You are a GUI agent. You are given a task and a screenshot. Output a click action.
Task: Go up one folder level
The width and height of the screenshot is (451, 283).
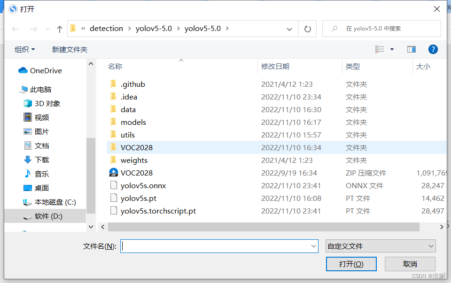59,29
